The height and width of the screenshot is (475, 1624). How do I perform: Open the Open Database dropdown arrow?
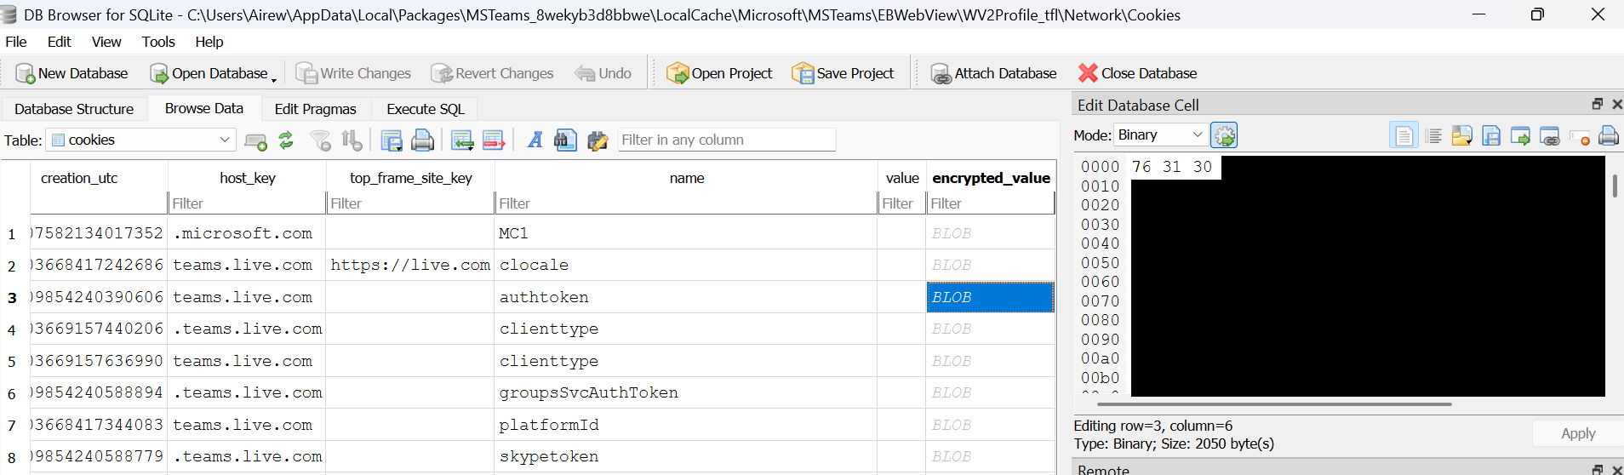pos(274,77)
